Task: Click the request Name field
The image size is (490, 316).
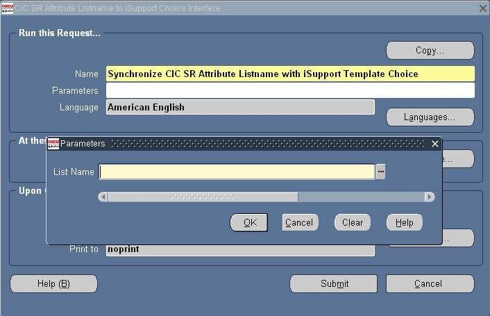Action: (x=290, y=74)
